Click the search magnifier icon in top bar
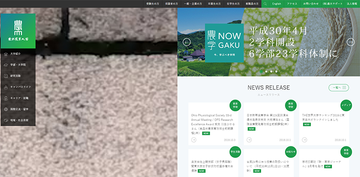The width and height of the screenshot is (360, 177). [265, 4]
